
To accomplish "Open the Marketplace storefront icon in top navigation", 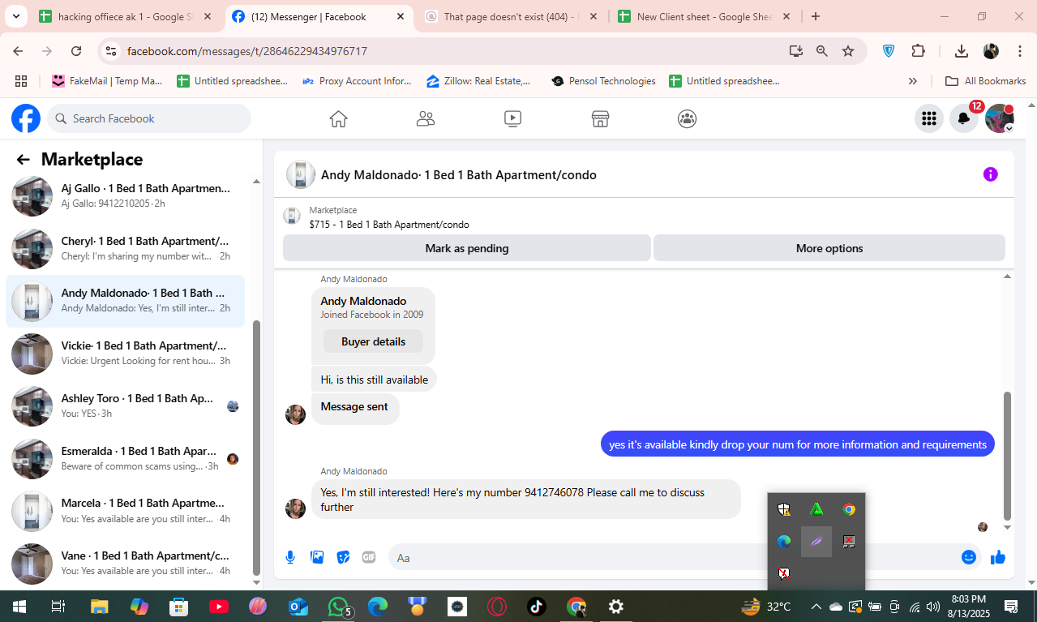I will pyautogui.click(x=600, y=119).
